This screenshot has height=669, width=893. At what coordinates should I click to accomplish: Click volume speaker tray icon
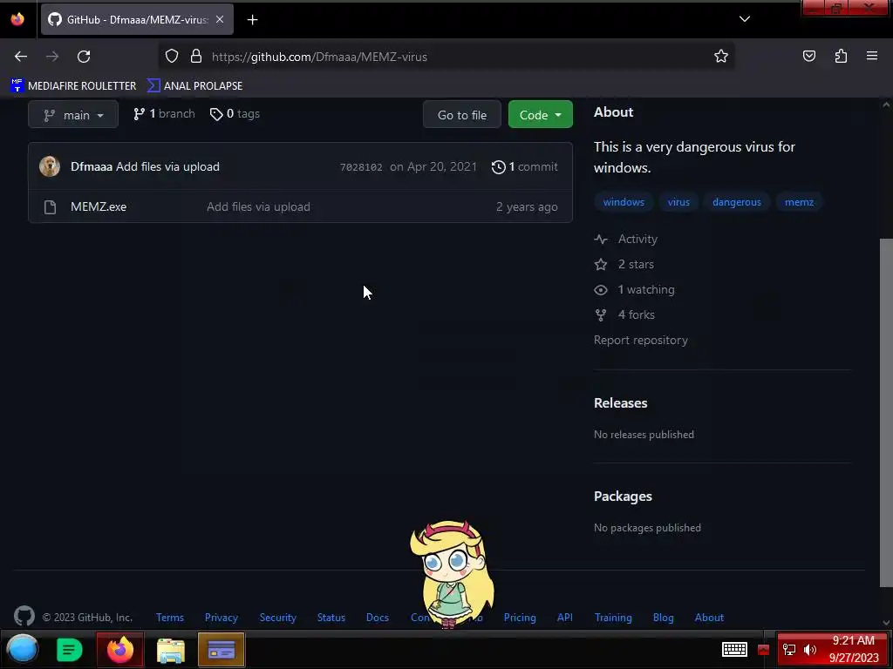[810, 650]
